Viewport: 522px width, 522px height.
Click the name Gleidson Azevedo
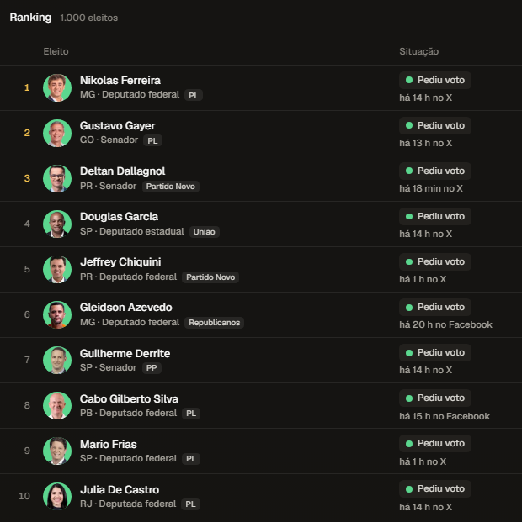tap(125, 308)
